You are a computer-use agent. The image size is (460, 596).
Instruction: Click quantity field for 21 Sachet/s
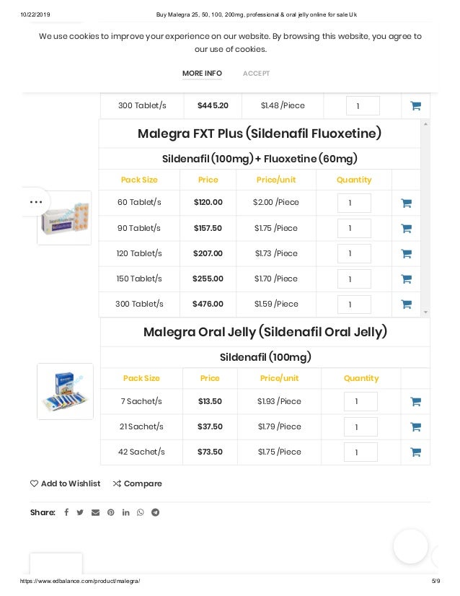361,426
